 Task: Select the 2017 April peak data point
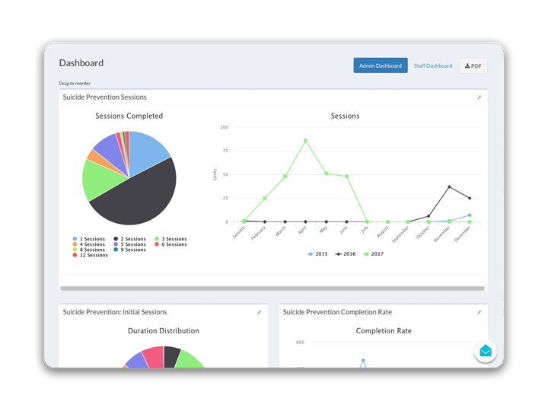(x=305, y=141)
